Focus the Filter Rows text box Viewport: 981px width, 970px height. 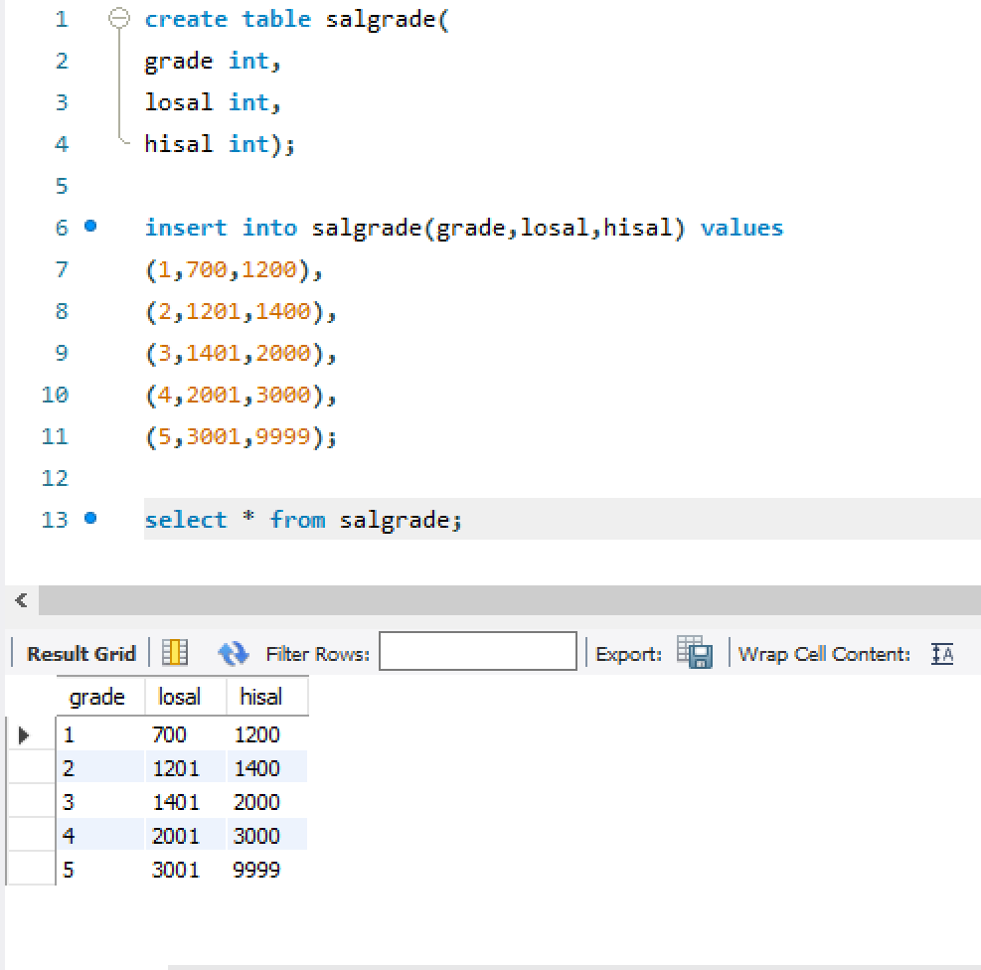(x=477, y=653)
